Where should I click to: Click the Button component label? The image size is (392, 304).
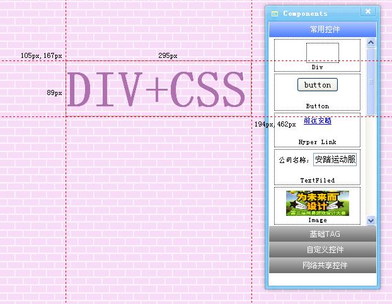point(318,106)
